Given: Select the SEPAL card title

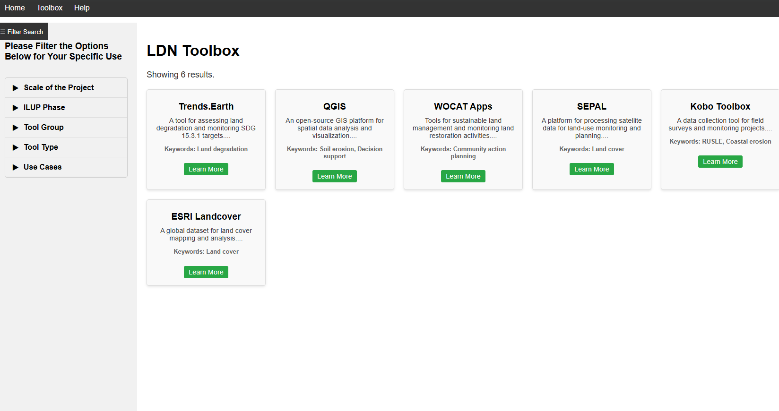Looking at the screenshot, I should [592, 107].
